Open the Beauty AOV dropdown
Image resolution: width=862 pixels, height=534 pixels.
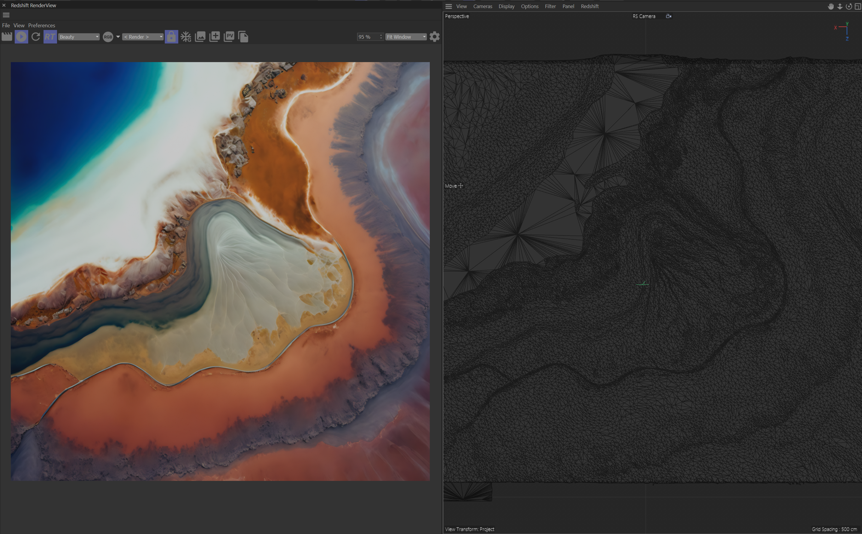[79, 37]
